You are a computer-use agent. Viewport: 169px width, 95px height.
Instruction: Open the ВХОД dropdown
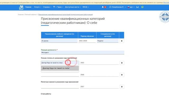[x=86, y=7]
